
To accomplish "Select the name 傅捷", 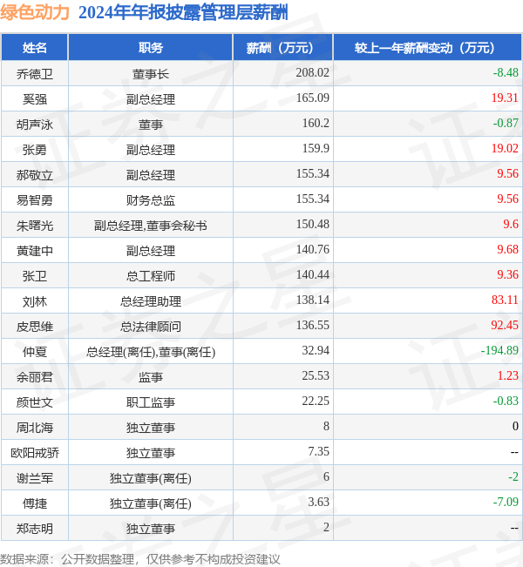I will 34,503.
